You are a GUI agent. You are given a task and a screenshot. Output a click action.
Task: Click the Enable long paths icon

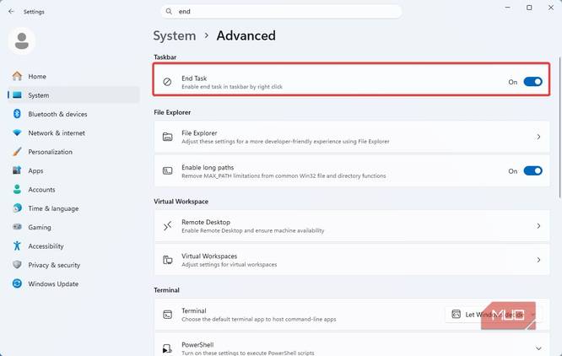click(167, 171)
